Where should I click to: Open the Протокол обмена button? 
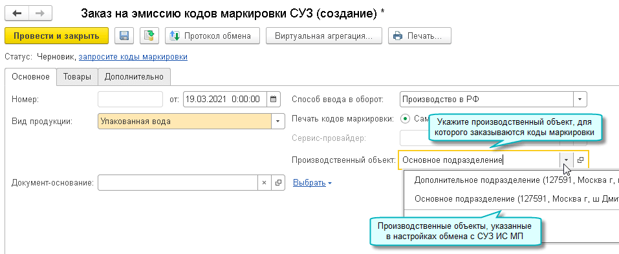(x=212, y=36)
